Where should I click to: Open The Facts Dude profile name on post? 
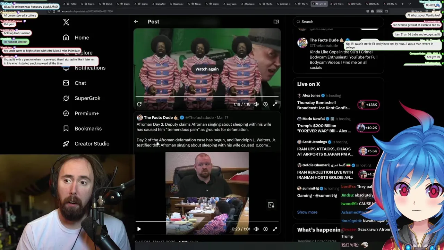tap(159, 117)
